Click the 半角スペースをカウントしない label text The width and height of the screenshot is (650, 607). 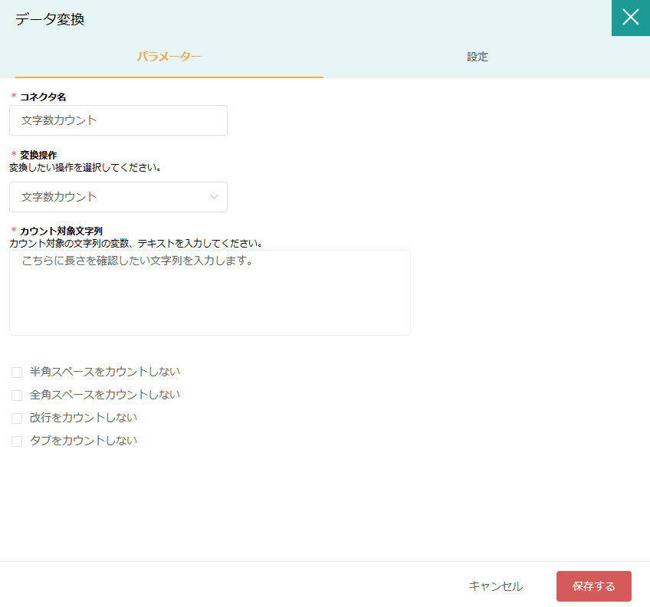coord(105,372)
